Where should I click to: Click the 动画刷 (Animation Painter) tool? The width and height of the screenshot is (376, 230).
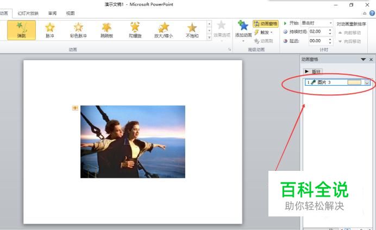264,41
